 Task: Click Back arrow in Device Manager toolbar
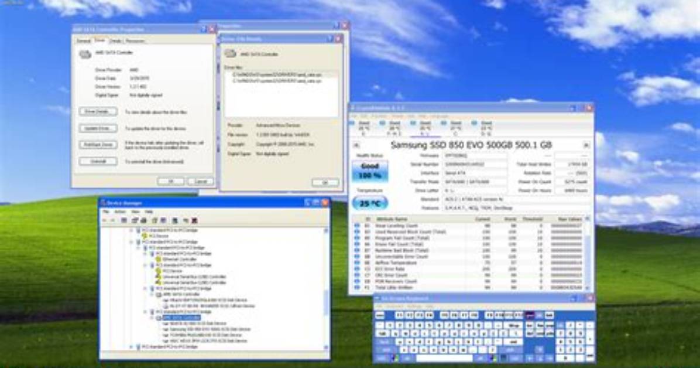point(104,220)
